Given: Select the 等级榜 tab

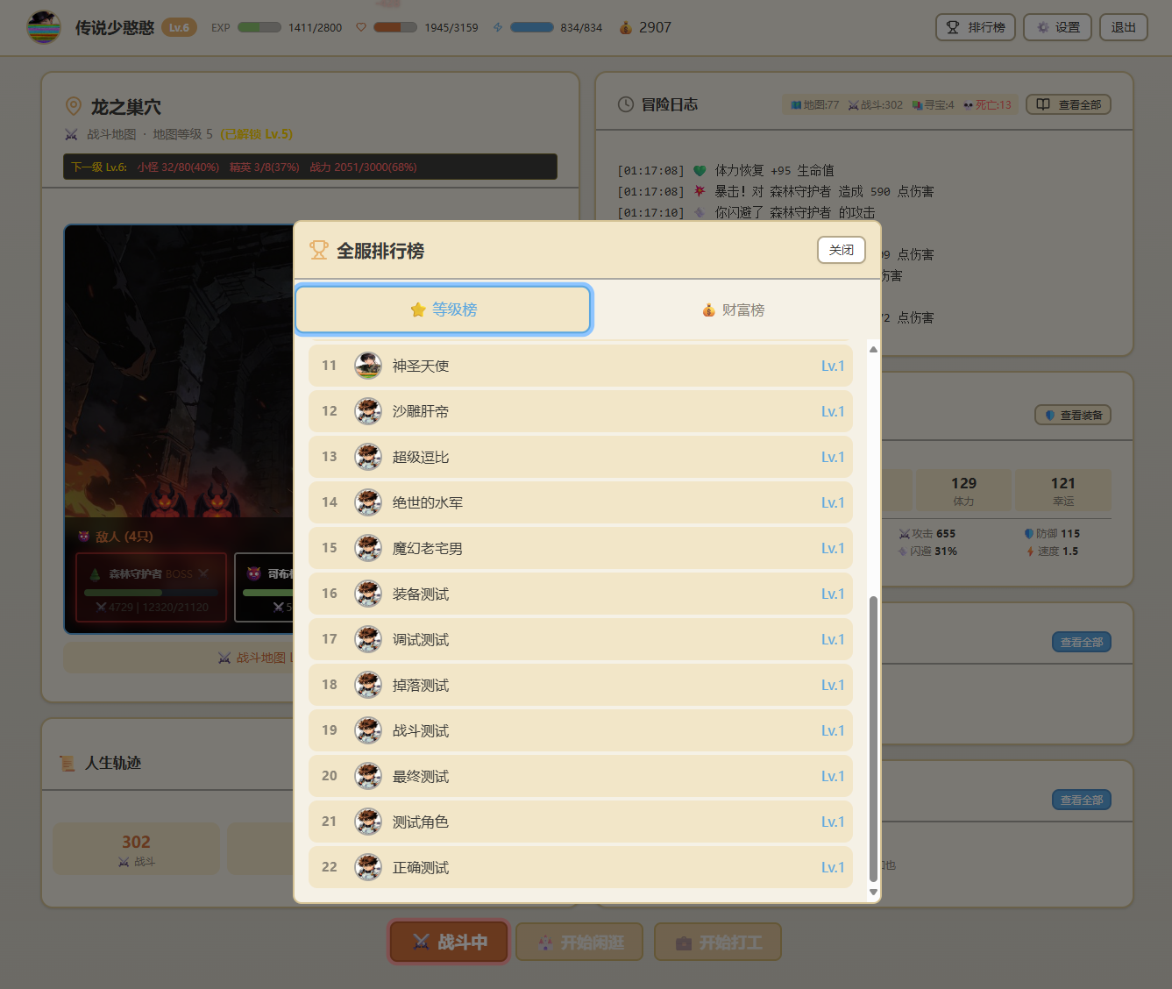Looking at the screenshot, I should click(x=444, y=310).
